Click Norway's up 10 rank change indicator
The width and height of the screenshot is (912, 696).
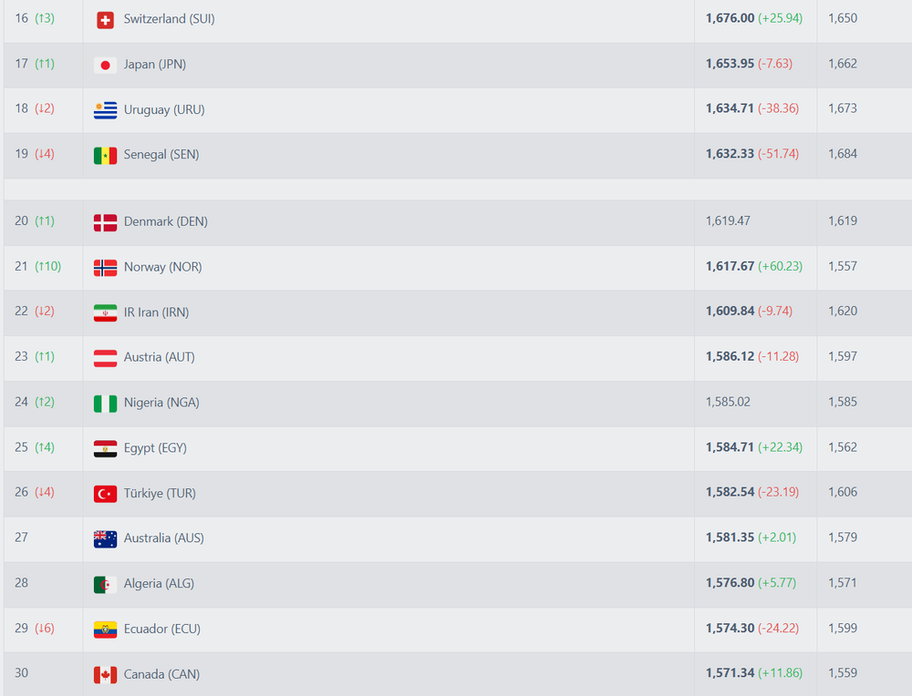[x=47, y=266]
